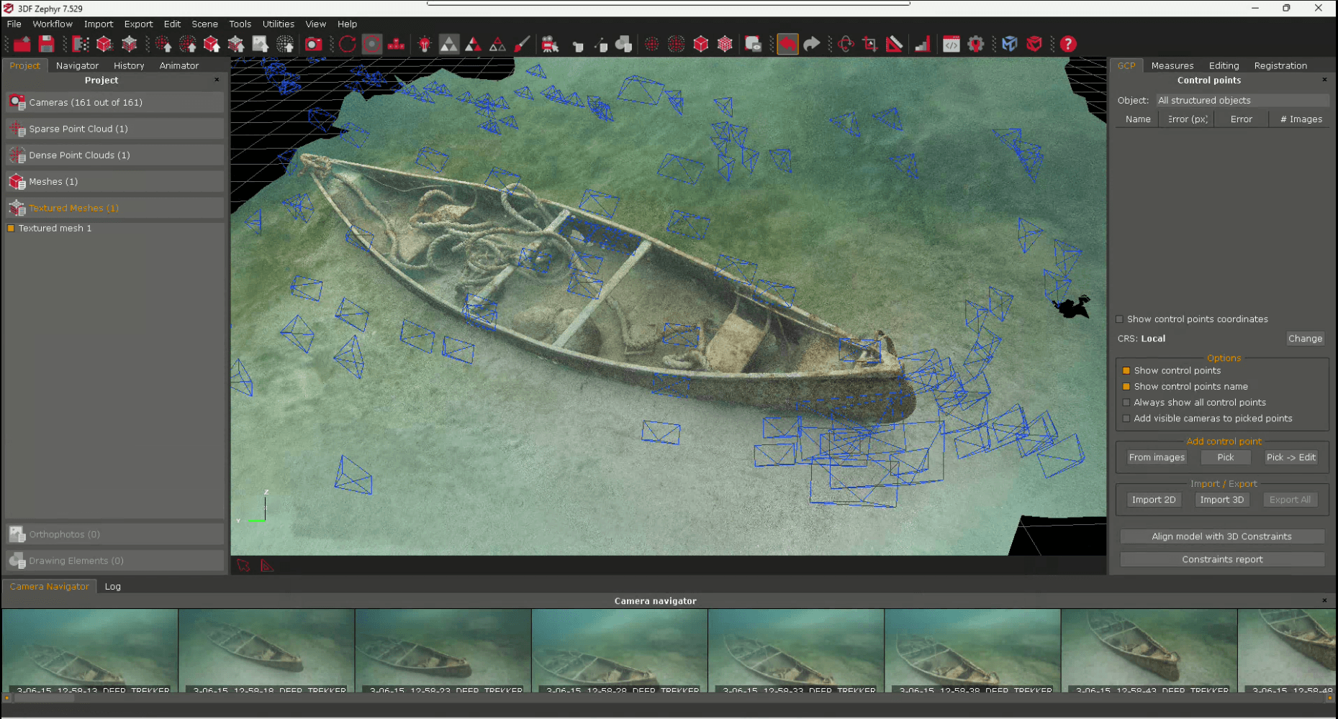Image resolution: width=1338 pixels, height=719 pixels.
Task: Undo the last action
Action: tap(788, 44)
